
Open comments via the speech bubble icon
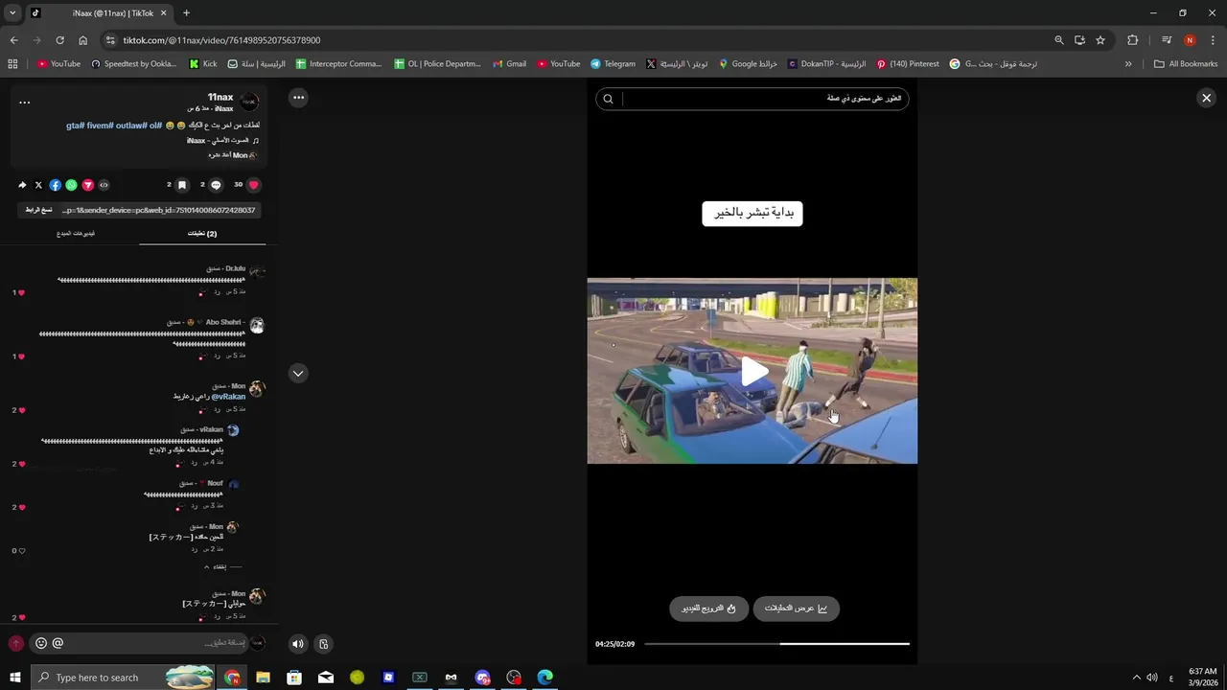pyautogui.click(x=216, y=185)
